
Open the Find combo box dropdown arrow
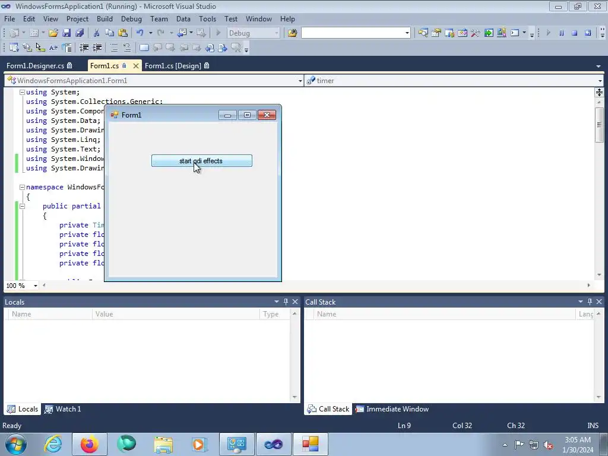tap(407, 33)
